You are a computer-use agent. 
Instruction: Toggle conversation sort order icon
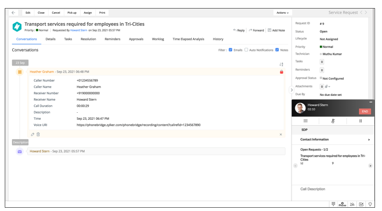281,64
